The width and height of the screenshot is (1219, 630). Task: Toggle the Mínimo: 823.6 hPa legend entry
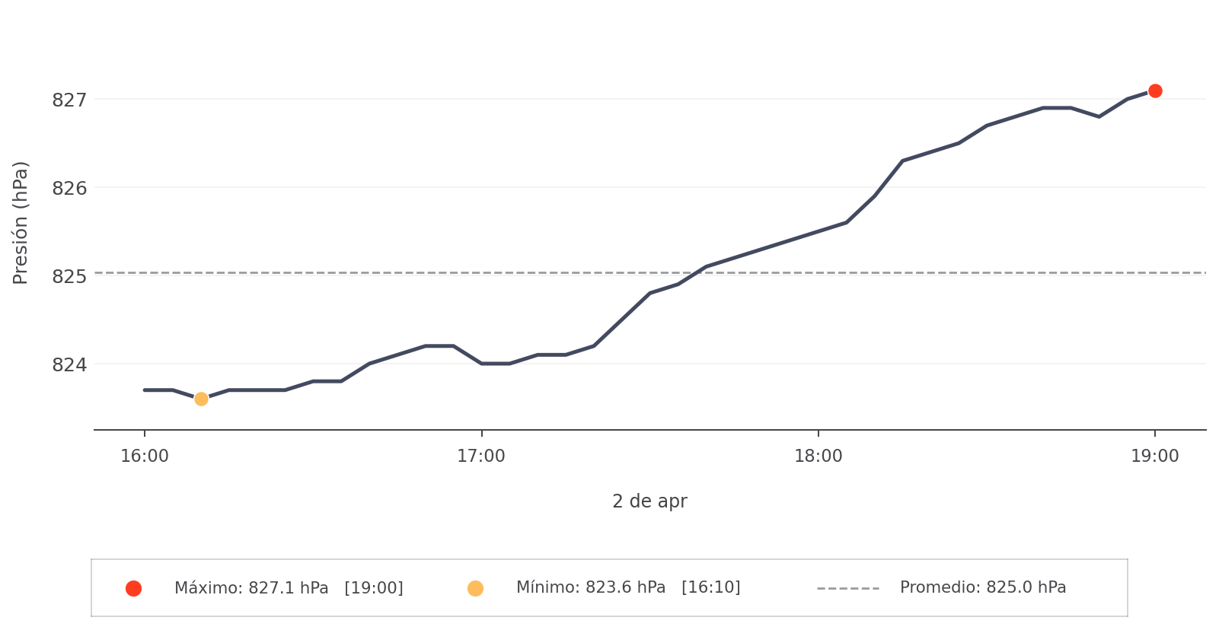click(590, 587)
